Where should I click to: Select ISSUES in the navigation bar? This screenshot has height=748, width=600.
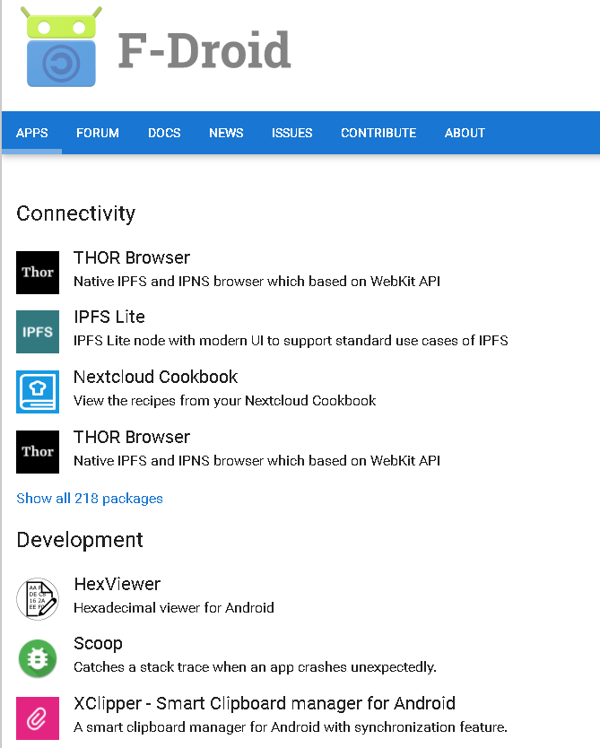tap(292, 133)
